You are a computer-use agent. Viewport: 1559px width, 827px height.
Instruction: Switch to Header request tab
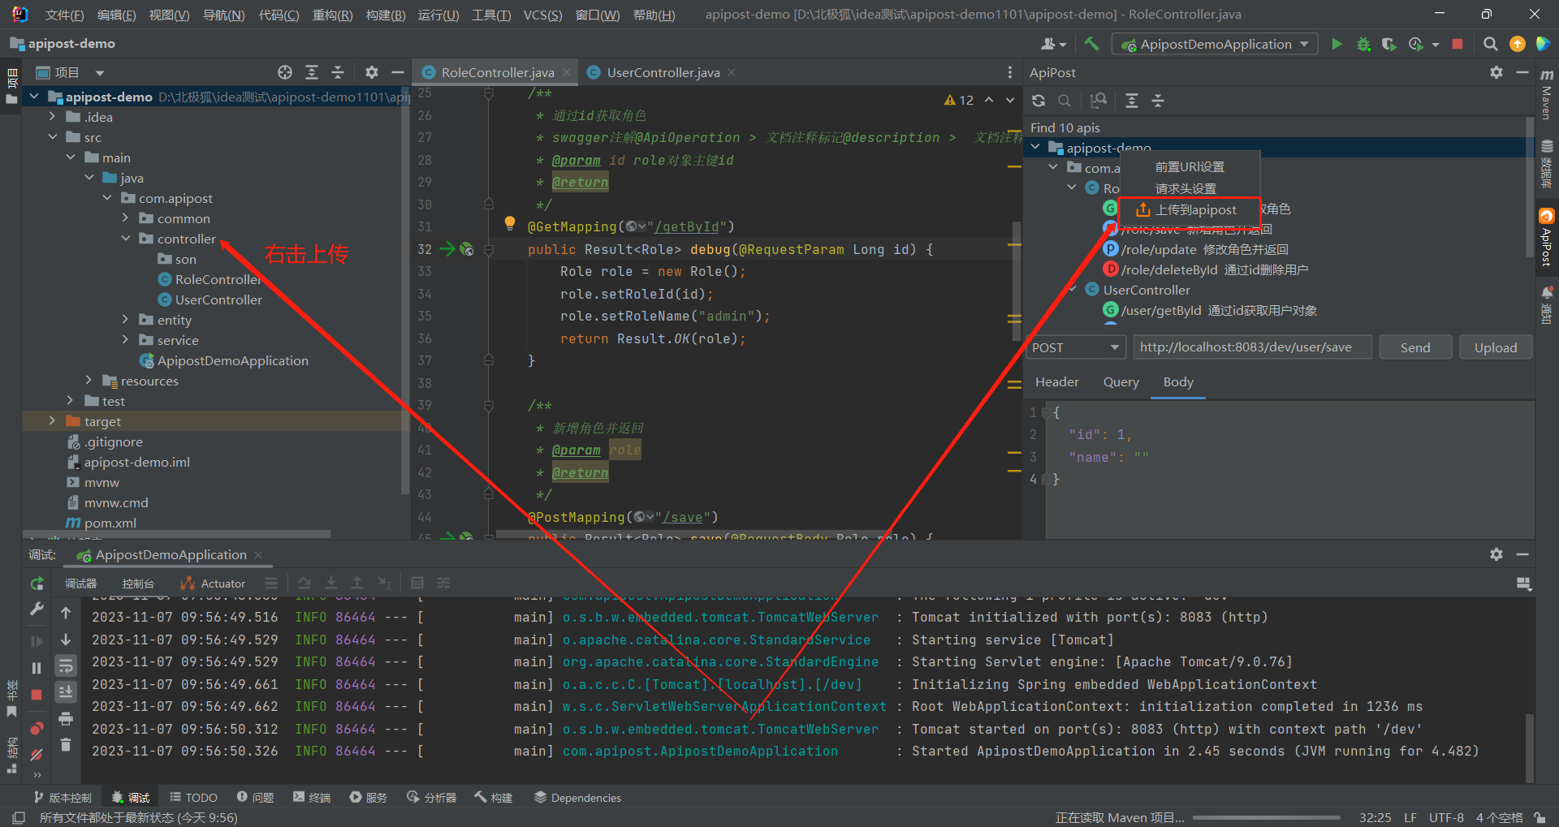1056,382
